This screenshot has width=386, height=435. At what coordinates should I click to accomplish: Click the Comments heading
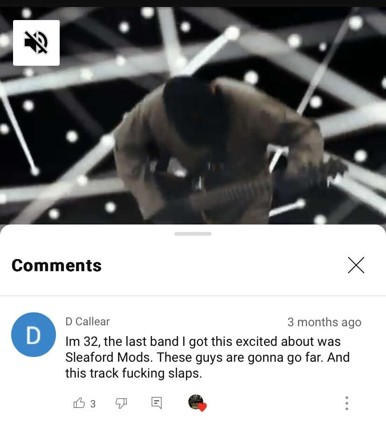(x=56, y=266)
